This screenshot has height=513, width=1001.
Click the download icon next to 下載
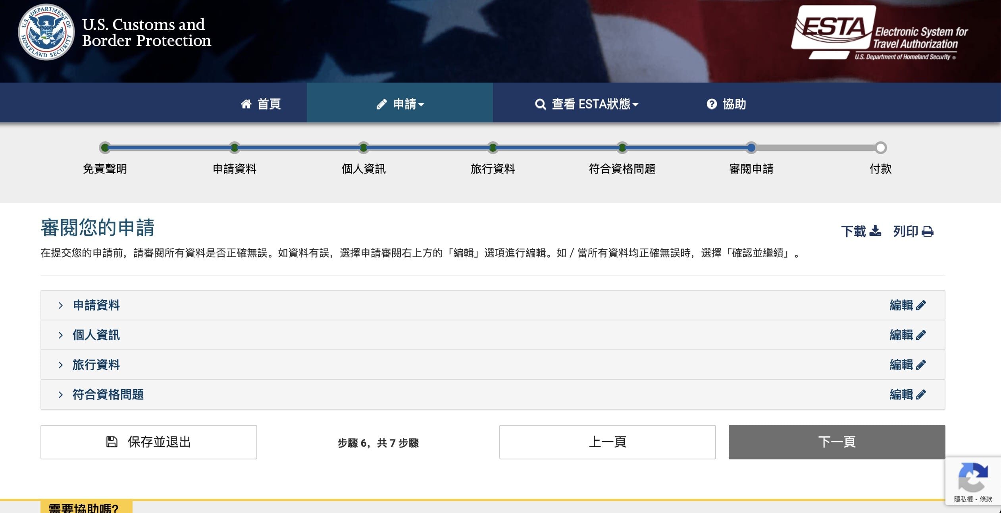pyautogui.click(x=875, y=231)
